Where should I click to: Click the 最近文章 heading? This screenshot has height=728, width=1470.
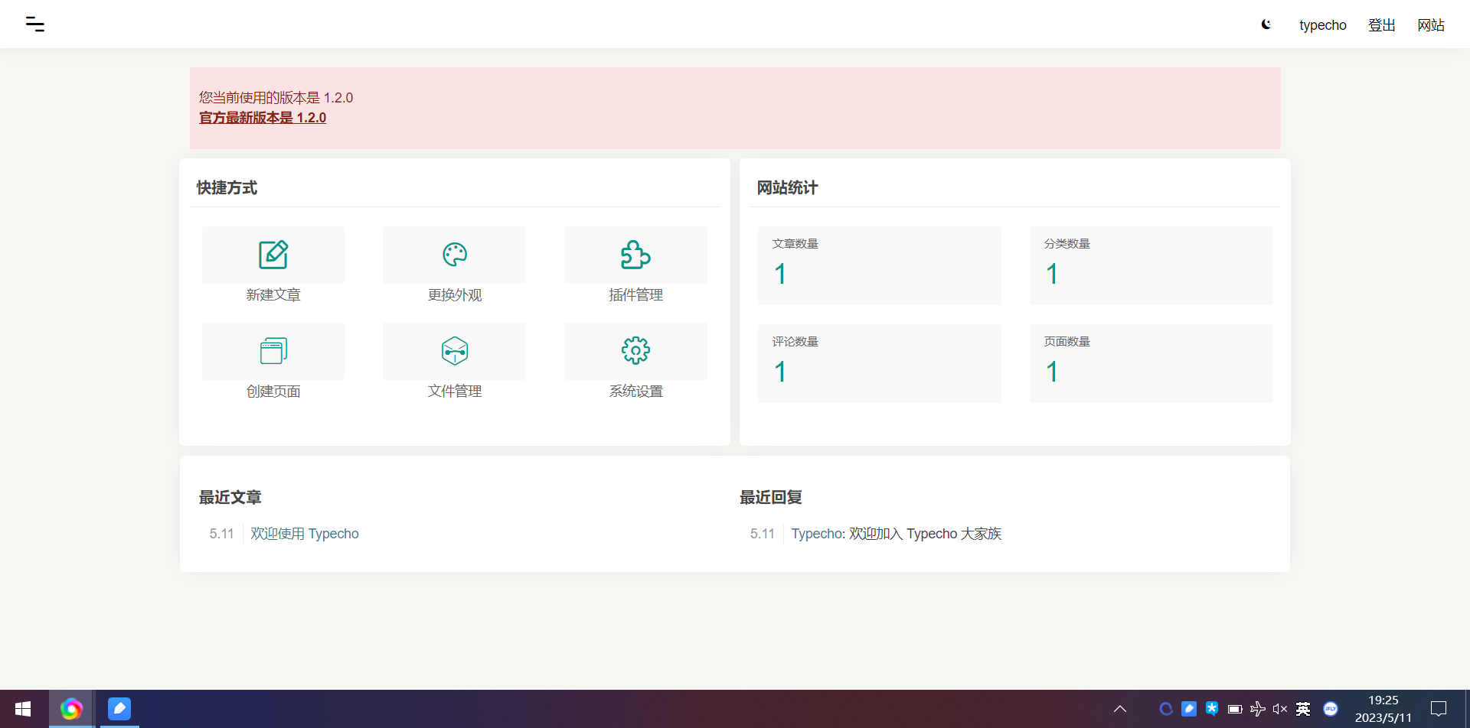coord(230,498)
